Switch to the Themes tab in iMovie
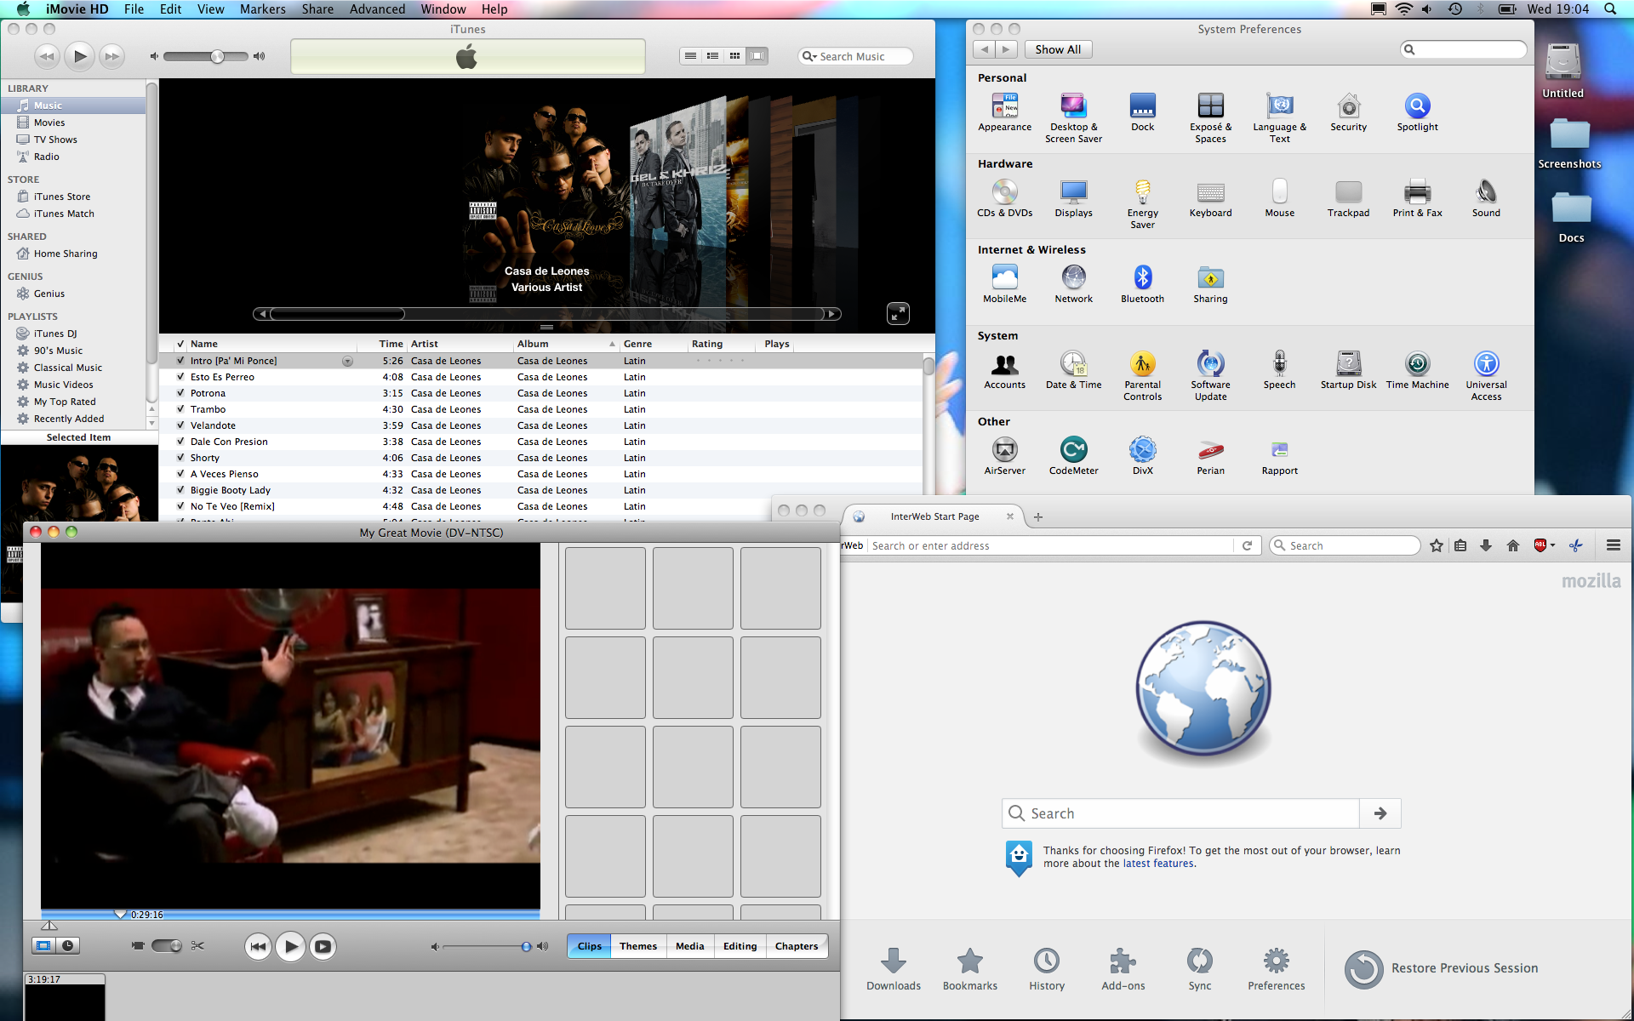Image resolution: width=1634 pixels, height=1021 pixels. point(637,946)
